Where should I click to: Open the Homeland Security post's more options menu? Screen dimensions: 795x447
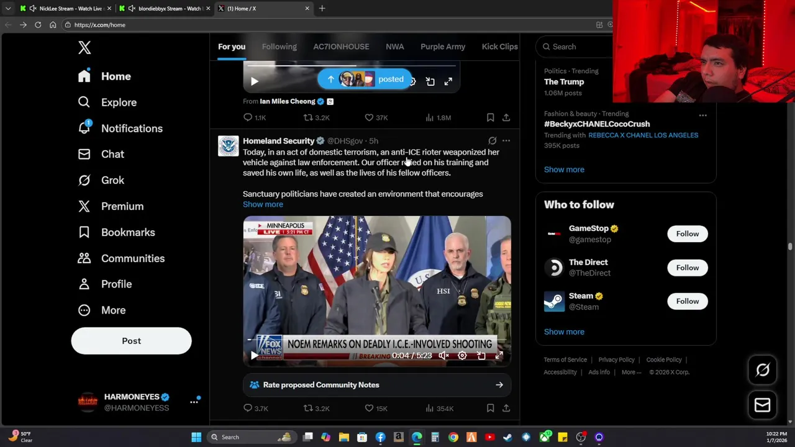[x=506, y=141]
